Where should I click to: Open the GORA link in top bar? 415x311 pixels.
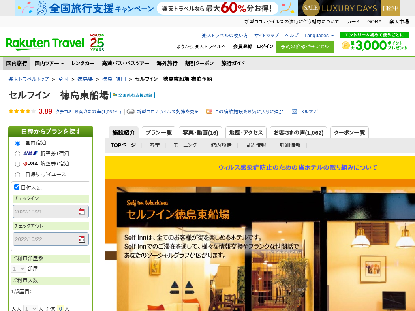[x=374, y=22]
